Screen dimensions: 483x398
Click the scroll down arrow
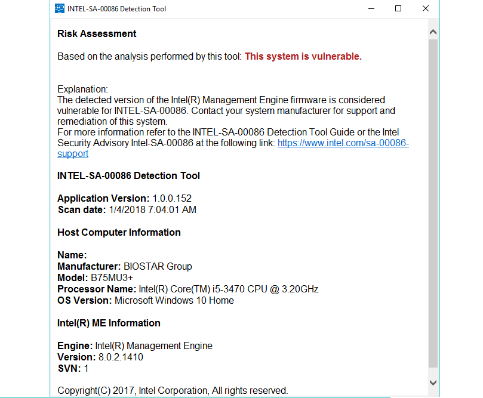433,382
